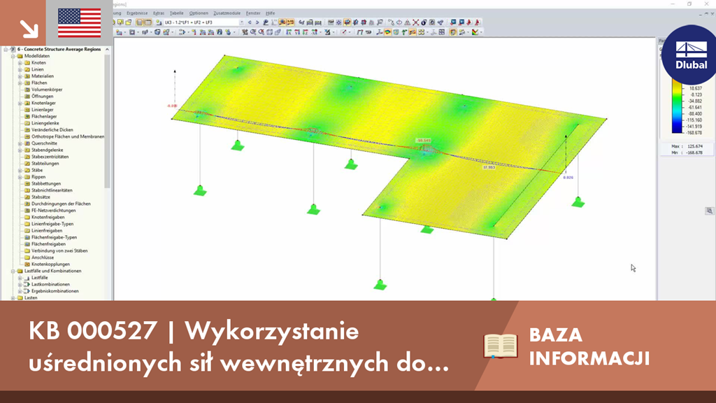
Task: Expand the Linien tree node
Action: [20, 69]
